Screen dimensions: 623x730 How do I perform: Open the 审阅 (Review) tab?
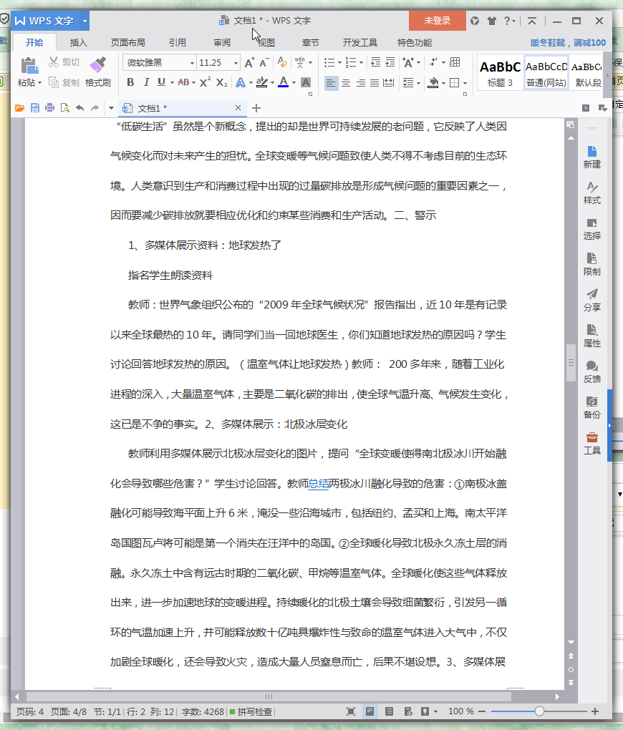coord(222,42)
